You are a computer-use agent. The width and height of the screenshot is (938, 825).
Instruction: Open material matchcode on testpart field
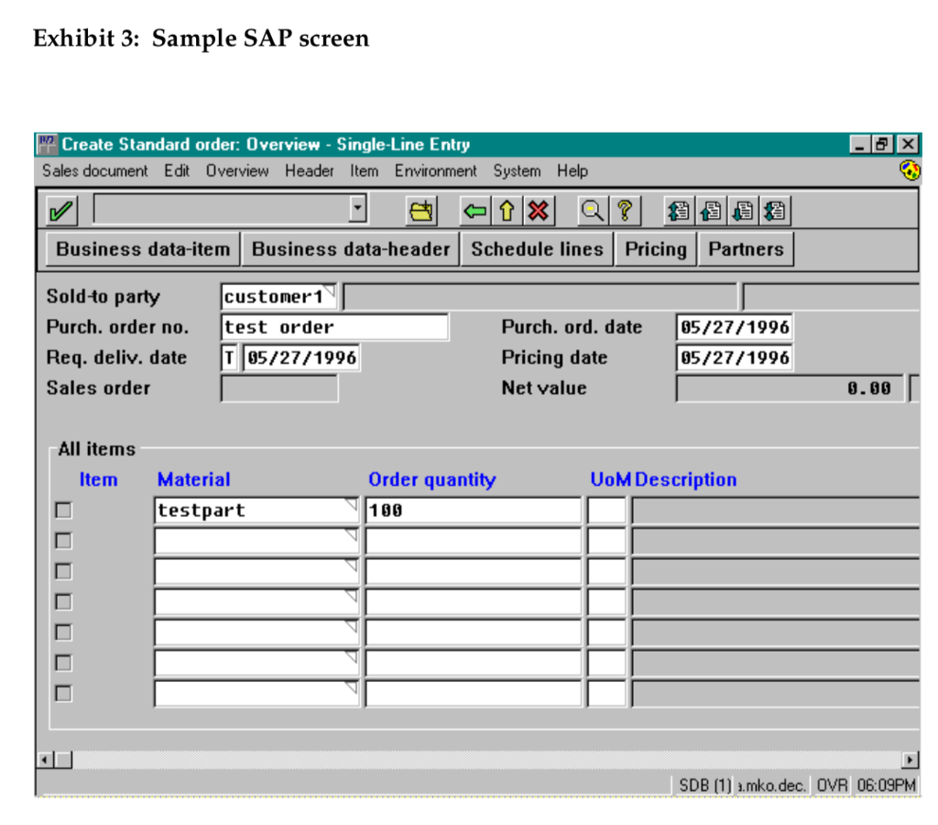coord(352,505)
